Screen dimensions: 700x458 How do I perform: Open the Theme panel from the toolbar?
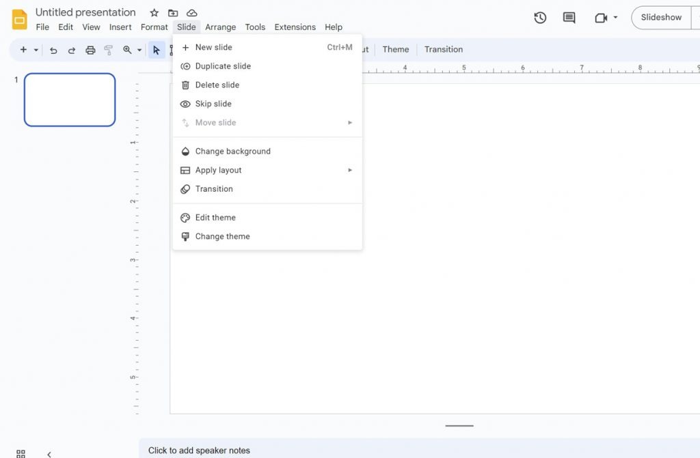pos(396,49)
